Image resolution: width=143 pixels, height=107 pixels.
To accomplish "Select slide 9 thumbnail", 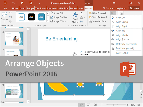I will pyautogui.click(x=14, y=91).
